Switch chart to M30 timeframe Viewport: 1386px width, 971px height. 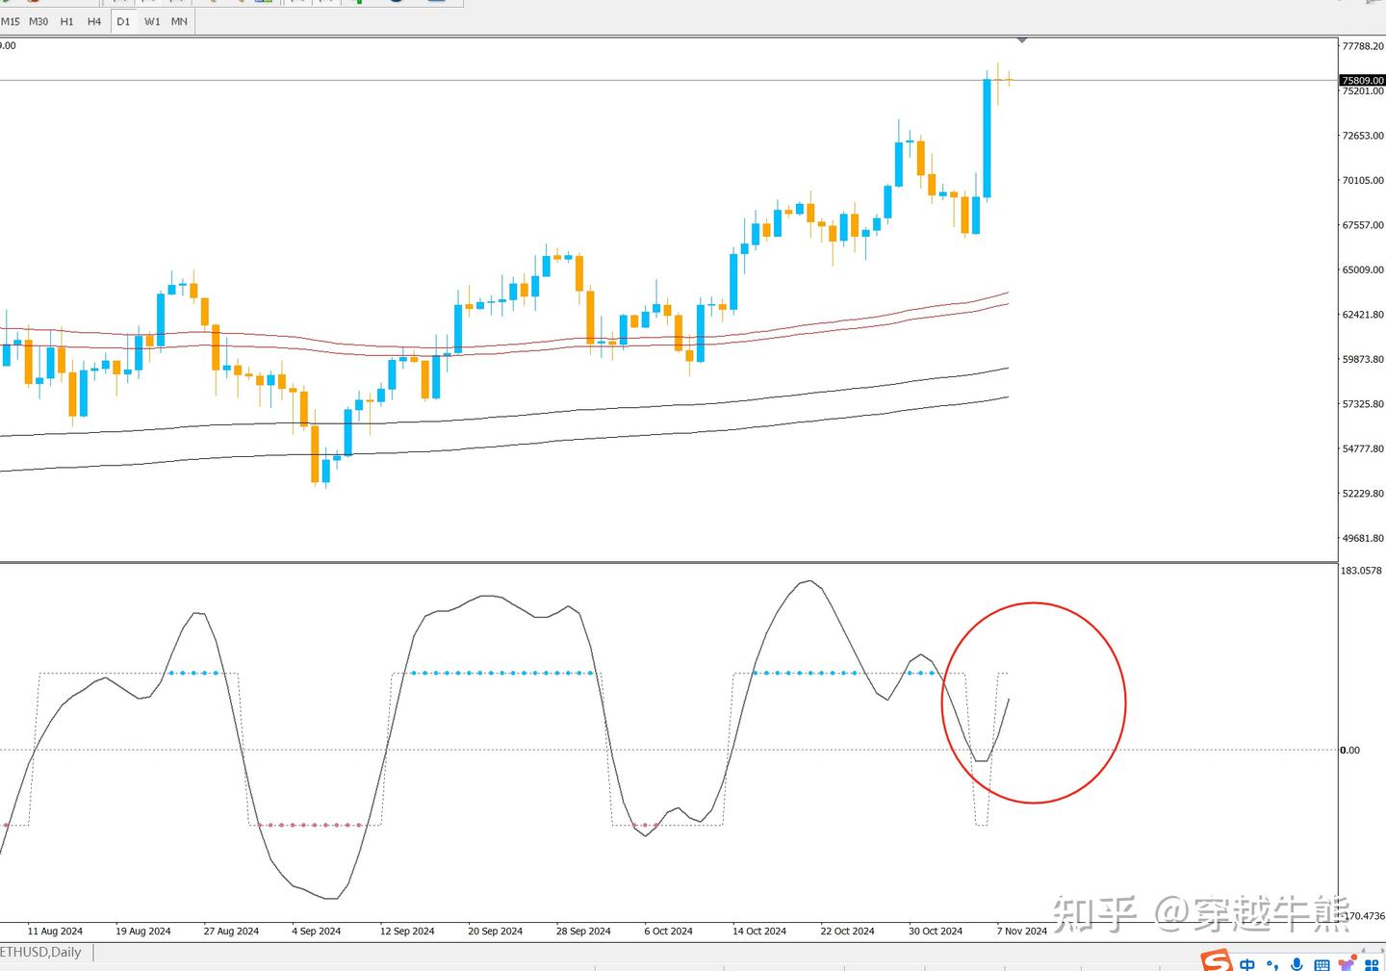[x=38, y=21]
